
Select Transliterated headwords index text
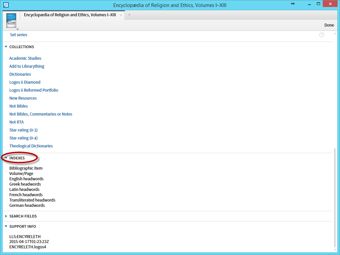32,200
